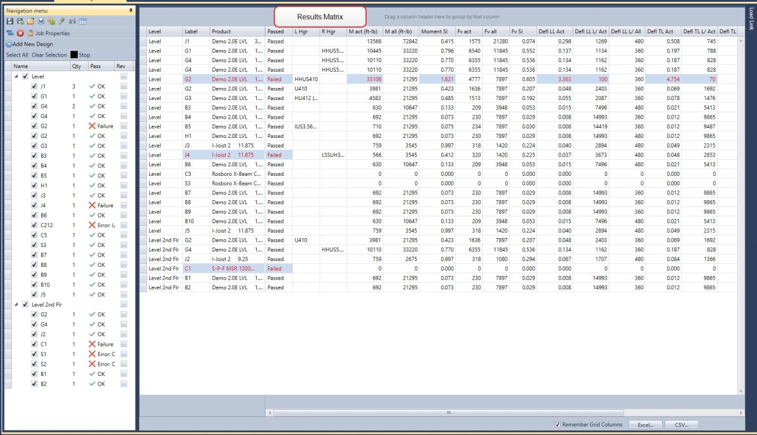Click the down arrow of the vertical scrollbar

[x=741, y=391]
